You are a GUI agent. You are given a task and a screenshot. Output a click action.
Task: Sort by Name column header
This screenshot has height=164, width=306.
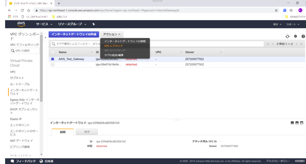click(76, 52)
